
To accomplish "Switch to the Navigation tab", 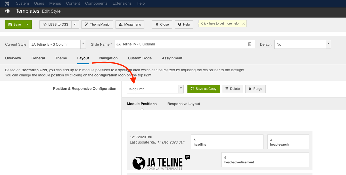I will pyautogui.click(x=108, y=58).
